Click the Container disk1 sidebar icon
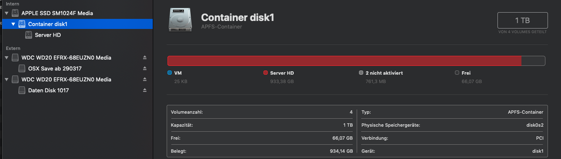 pyautogui.click(x=21, y=24)
